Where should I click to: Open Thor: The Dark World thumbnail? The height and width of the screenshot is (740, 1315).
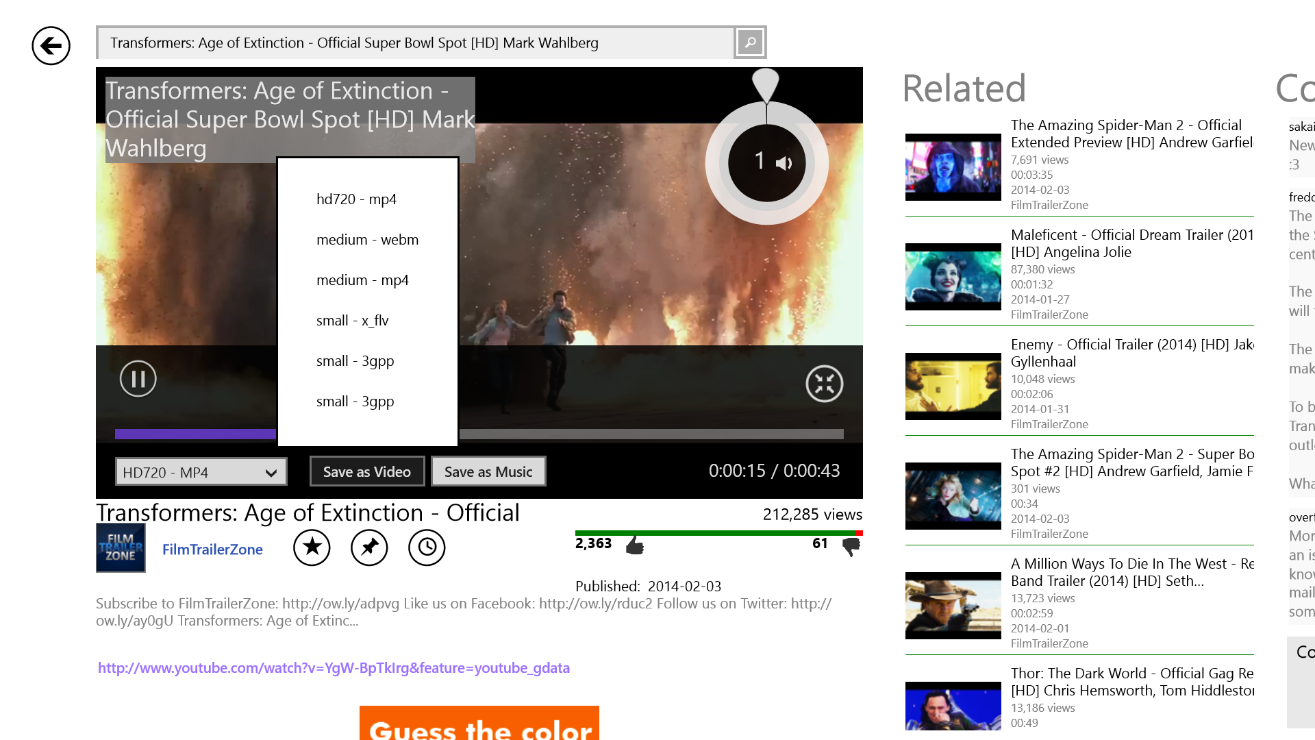point(953,706)
